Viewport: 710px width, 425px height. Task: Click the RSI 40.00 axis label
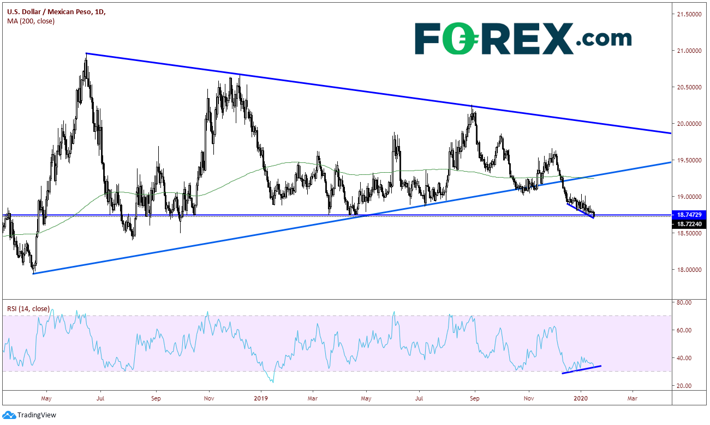pyautogui.click(x=684, y=358)
